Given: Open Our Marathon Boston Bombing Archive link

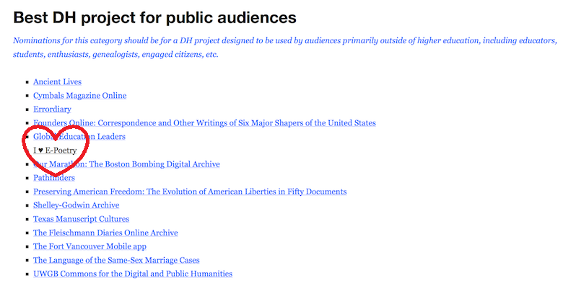Looking at the screenshot, I should pos(126,164).
